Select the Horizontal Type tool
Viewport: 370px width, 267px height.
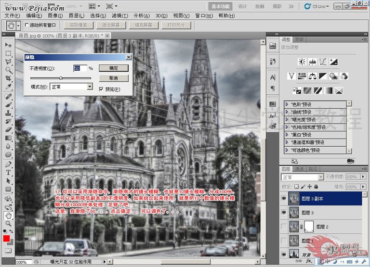pos(8,172)
